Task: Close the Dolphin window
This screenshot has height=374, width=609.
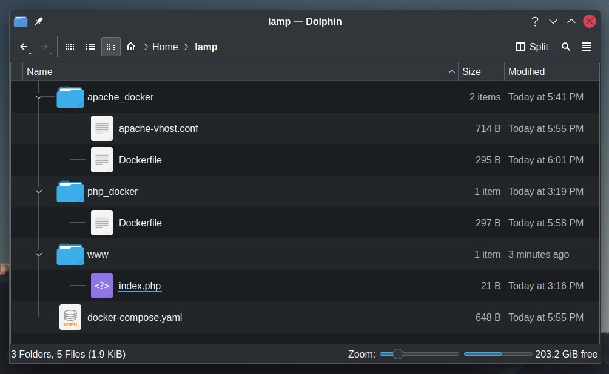Action: (x=590, y=21)
